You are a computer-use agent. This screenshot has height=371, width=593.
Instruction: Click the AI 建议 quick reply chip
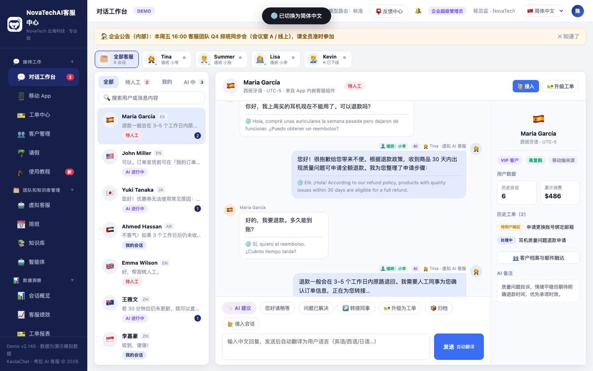click(239, 308)
